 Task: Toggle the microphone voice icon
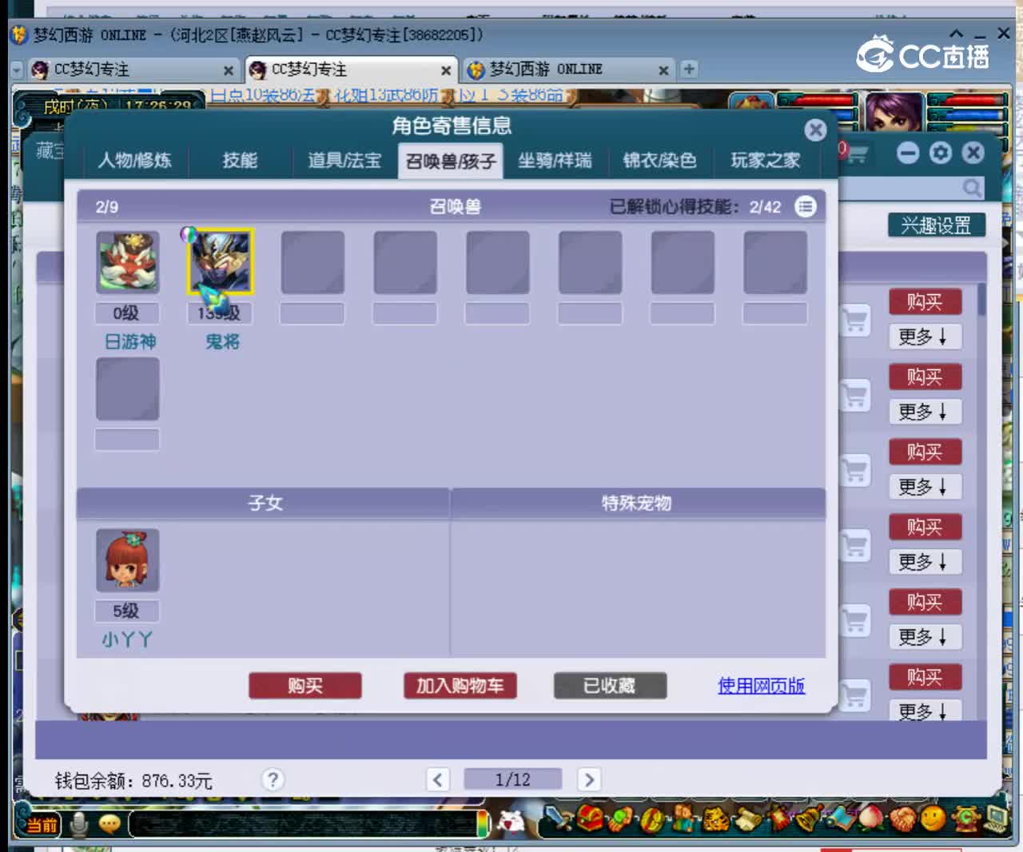point(79,824)
